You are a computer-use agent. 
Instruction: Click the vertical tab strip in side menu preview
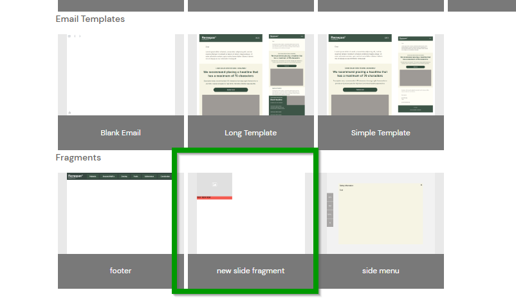coord(330,209)
